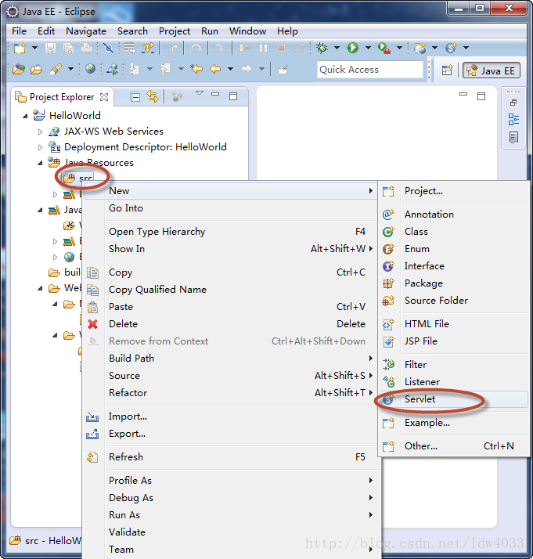Maximize the editor area
The width and height of the screenshot is (533, 559).
click(x=481, y=96)
